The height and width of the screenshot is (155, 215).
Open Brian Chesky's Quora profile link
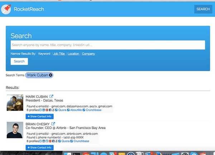(66, 141)
